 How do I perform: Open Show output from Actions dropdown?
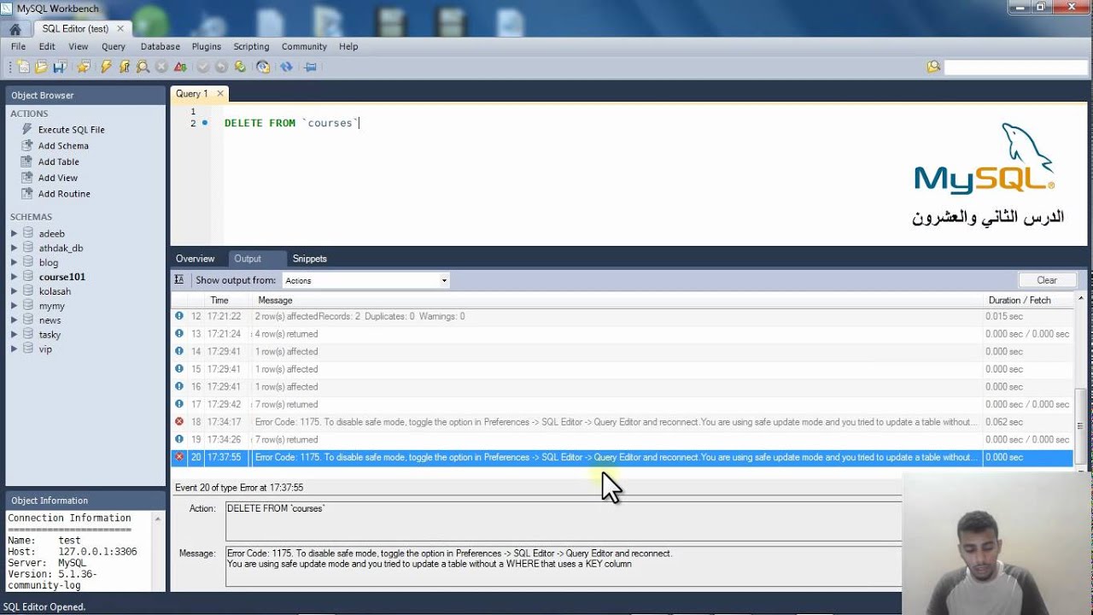click(365, 280)
